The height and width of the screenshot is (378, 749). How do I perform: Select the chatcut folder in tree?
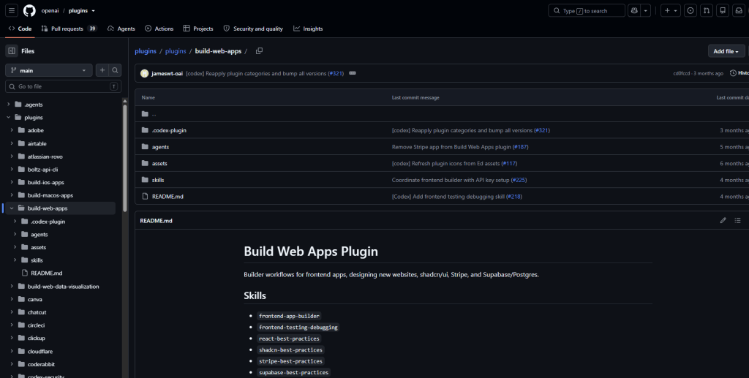click(37, 312)
